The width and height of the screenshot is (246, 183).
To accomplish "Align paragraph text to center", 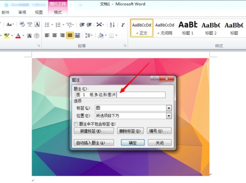I will point(55,36).
